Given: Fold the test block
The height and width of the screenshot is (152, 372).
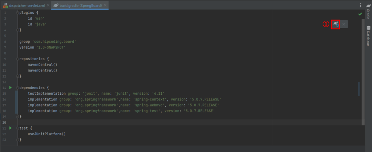Looking at the screenshot, I should (x=17, y=128).
